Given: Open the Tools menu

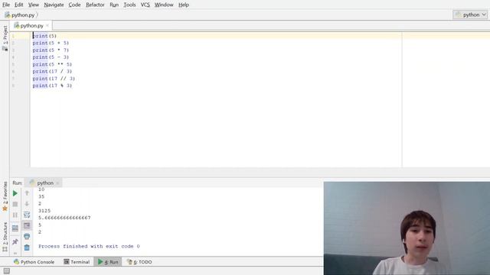Looking at the screenshot, I should 129,5.
